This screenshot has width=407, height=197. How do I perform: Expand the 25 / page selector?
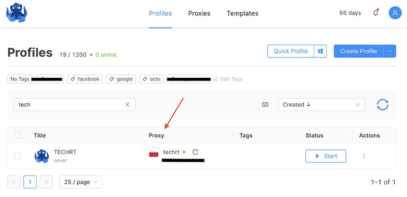(x=81, y=182)
